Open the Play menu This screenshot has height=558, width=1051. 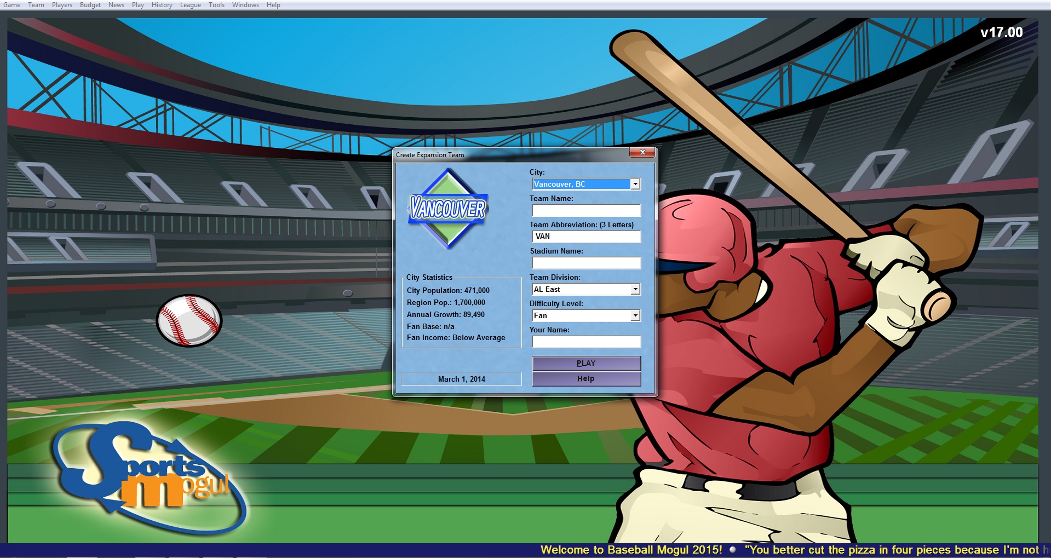pyautogui.click(x=137, y=4)
